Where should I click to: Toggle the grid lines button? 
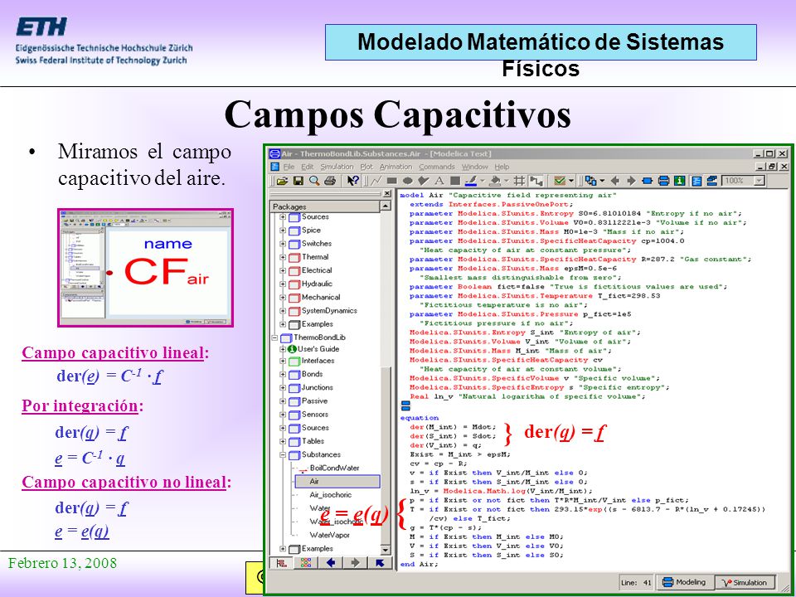click(519, 181)
